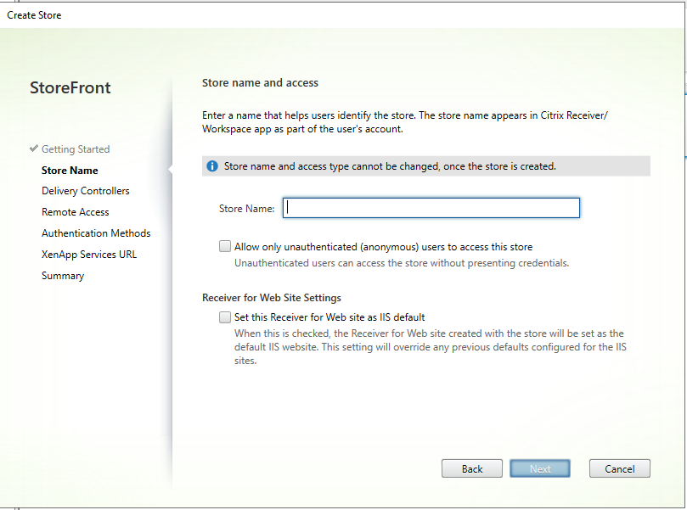Screen dimensions: 687x510
Task: Open the Summary step
Action: (63, 276)
